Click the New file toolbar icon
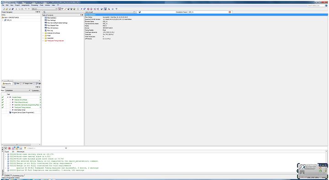The image size is (329, 180). [x=4, y=9]
